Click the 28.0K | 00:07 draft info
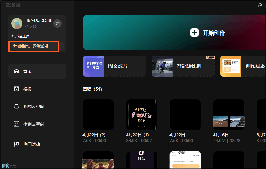The image size is (266, 169). 139,141
